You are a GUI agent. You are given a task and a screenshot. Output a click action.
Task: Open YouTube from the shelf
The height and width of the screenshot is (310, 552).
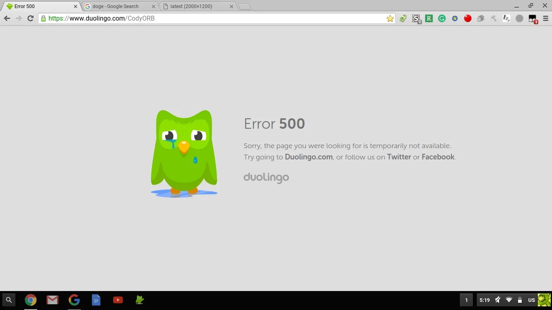pos(118,300)
